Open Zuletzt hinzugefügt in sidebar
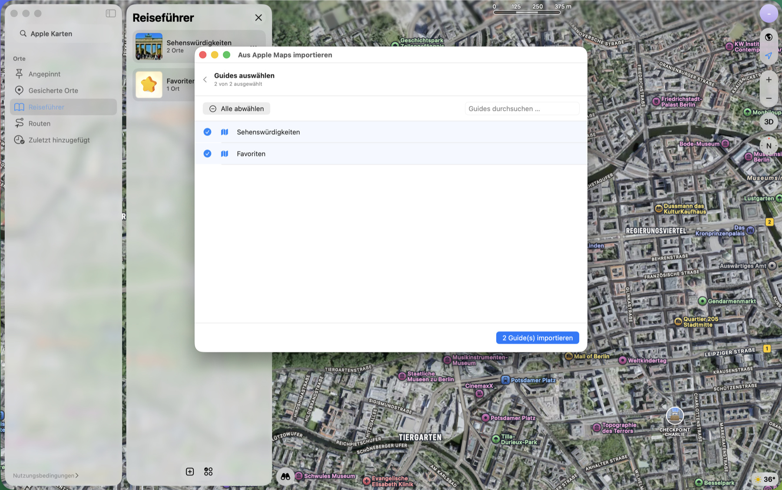 coord(63,140)
